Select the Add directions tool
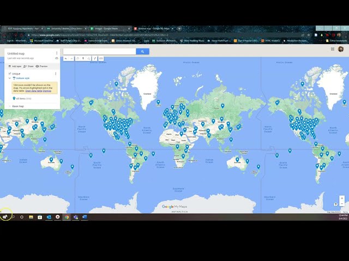Viewport: 349px width, 261px height. coord(95,59)
